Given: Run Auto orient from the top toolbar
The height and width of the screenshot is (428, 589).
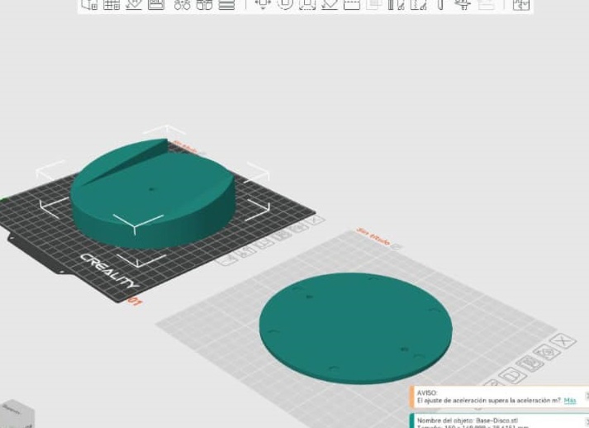Looking at the screenshot, I should (134, 4).
